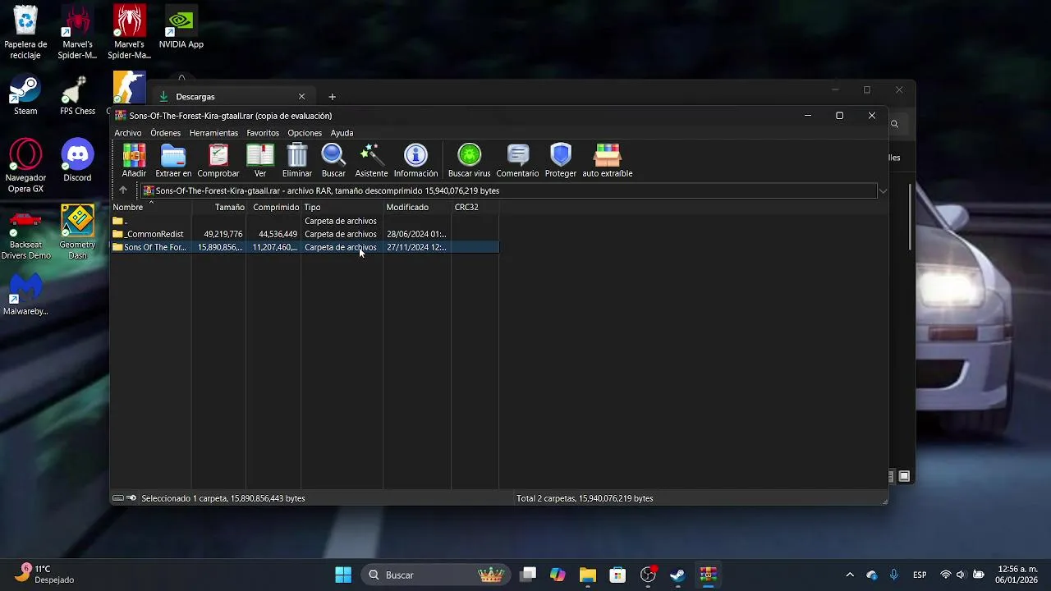Click the Buscar virus icon
This screenshot has width=1051, height=591.
[x=469, y=161]
